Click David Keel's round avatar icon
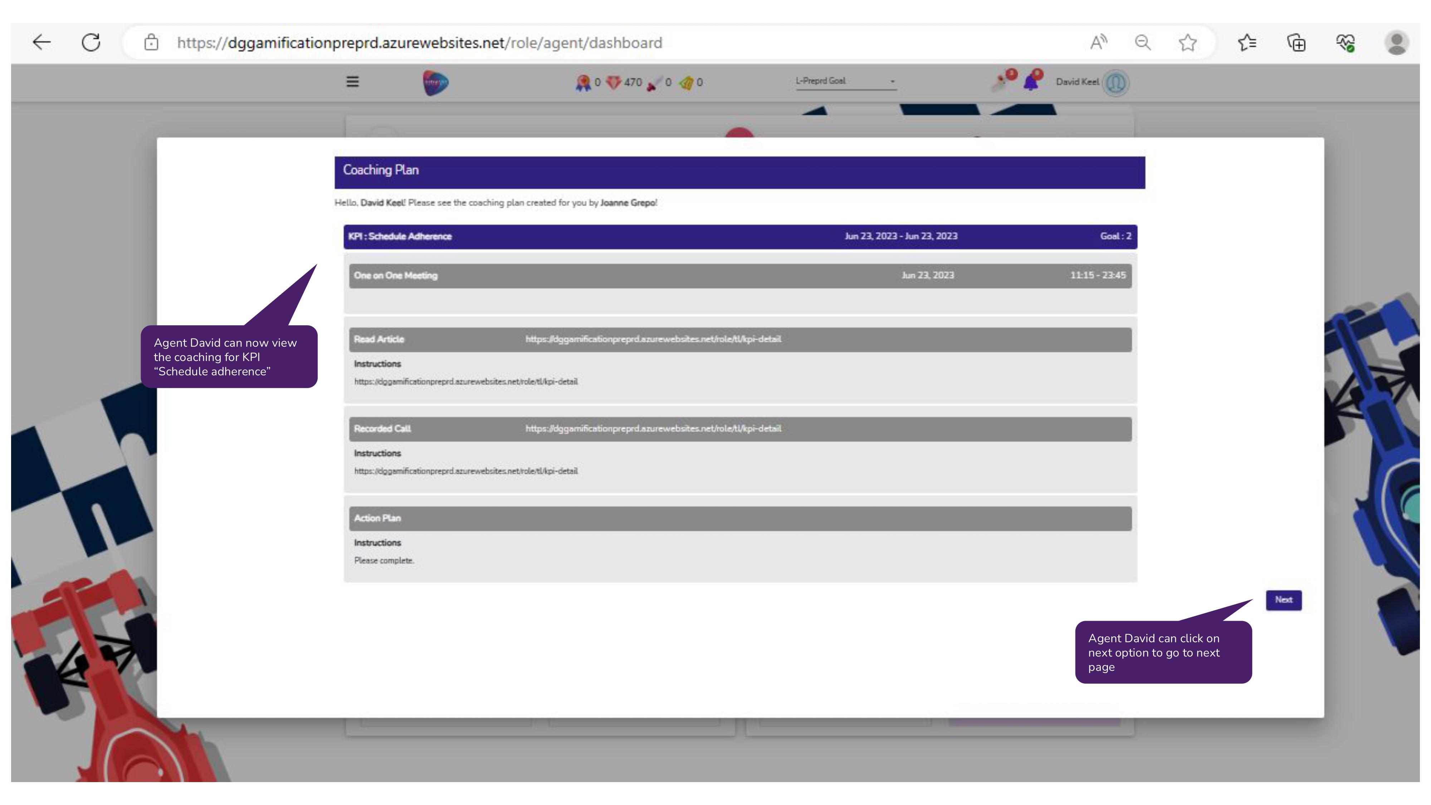Image resolution: width=1431 pixels, height=805 pixels. (1115, 83)
